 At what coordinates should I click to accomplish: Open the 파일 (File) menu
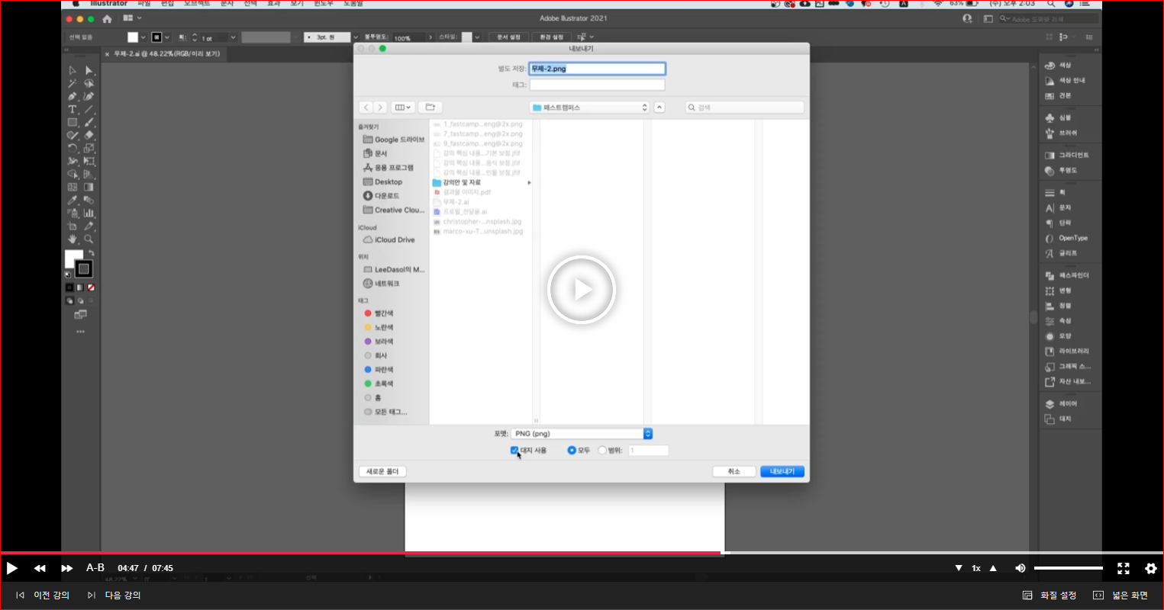[x=143, y=4]
